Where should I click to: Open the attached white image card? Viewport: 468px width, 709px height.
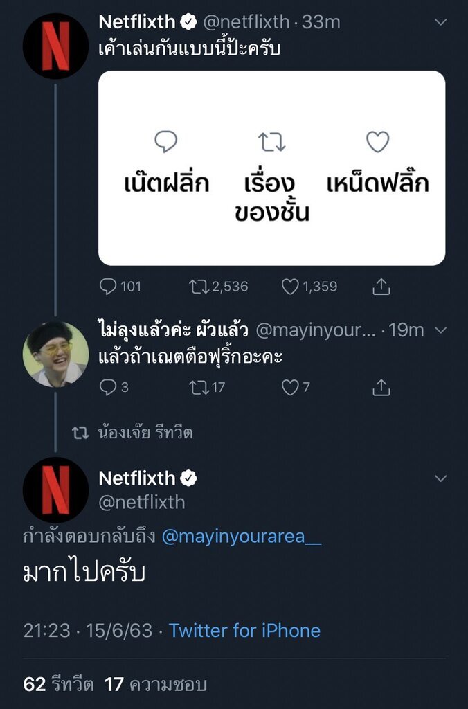pos(271,168)
